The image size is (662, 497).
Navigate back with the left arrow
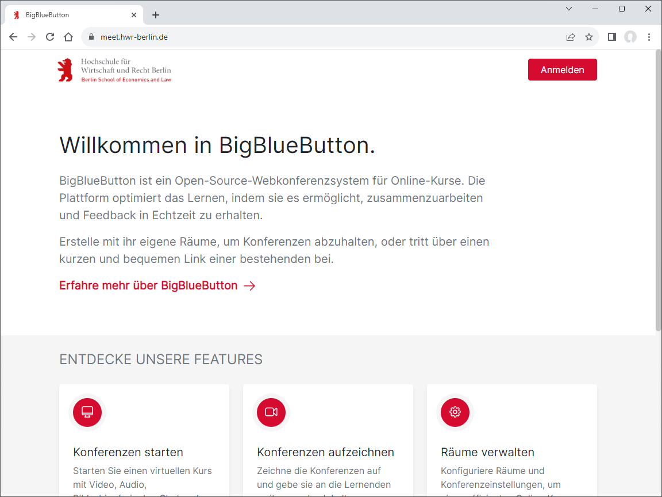[x=13, y=36]
